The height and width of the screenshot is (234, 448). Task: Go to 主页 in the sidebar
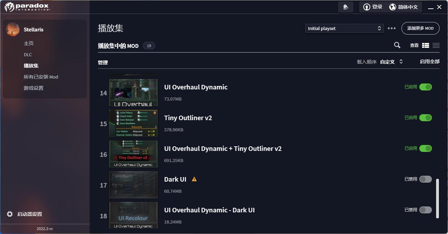[29, 43]
